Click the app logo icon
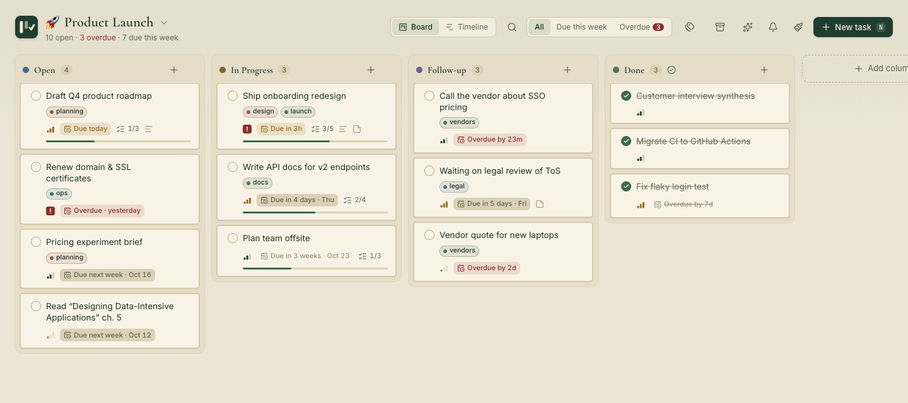Screen dimensions: 908x403 tap(26, 27)
